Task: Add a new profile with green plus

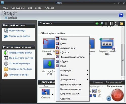Action: coord(97,24)
